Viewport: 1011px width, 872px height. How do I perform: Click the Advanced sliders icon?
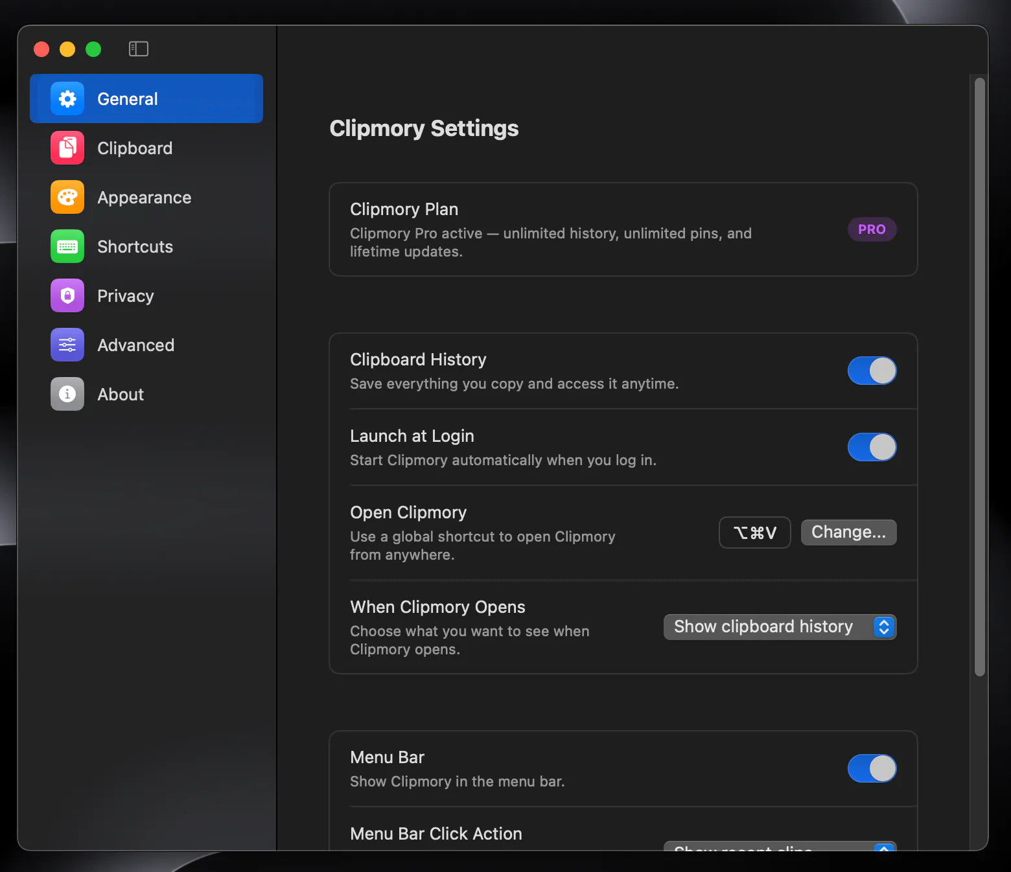click(67, 345)
